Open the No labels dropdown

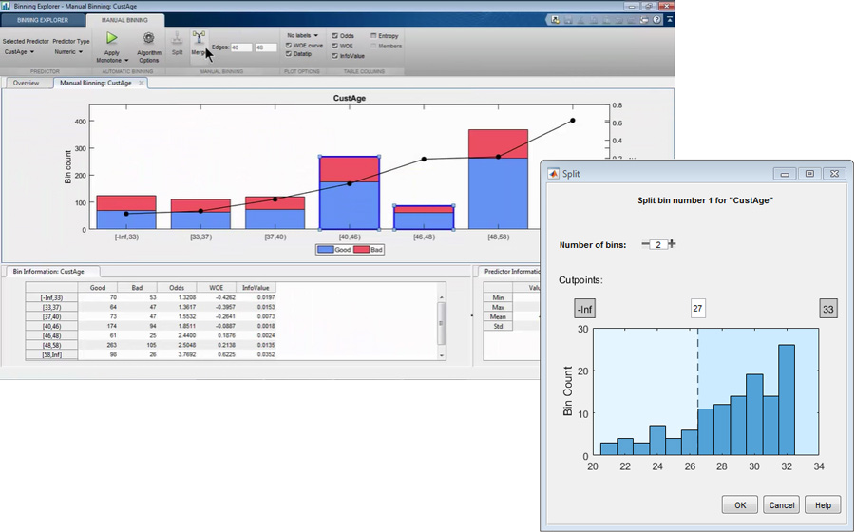304,35
